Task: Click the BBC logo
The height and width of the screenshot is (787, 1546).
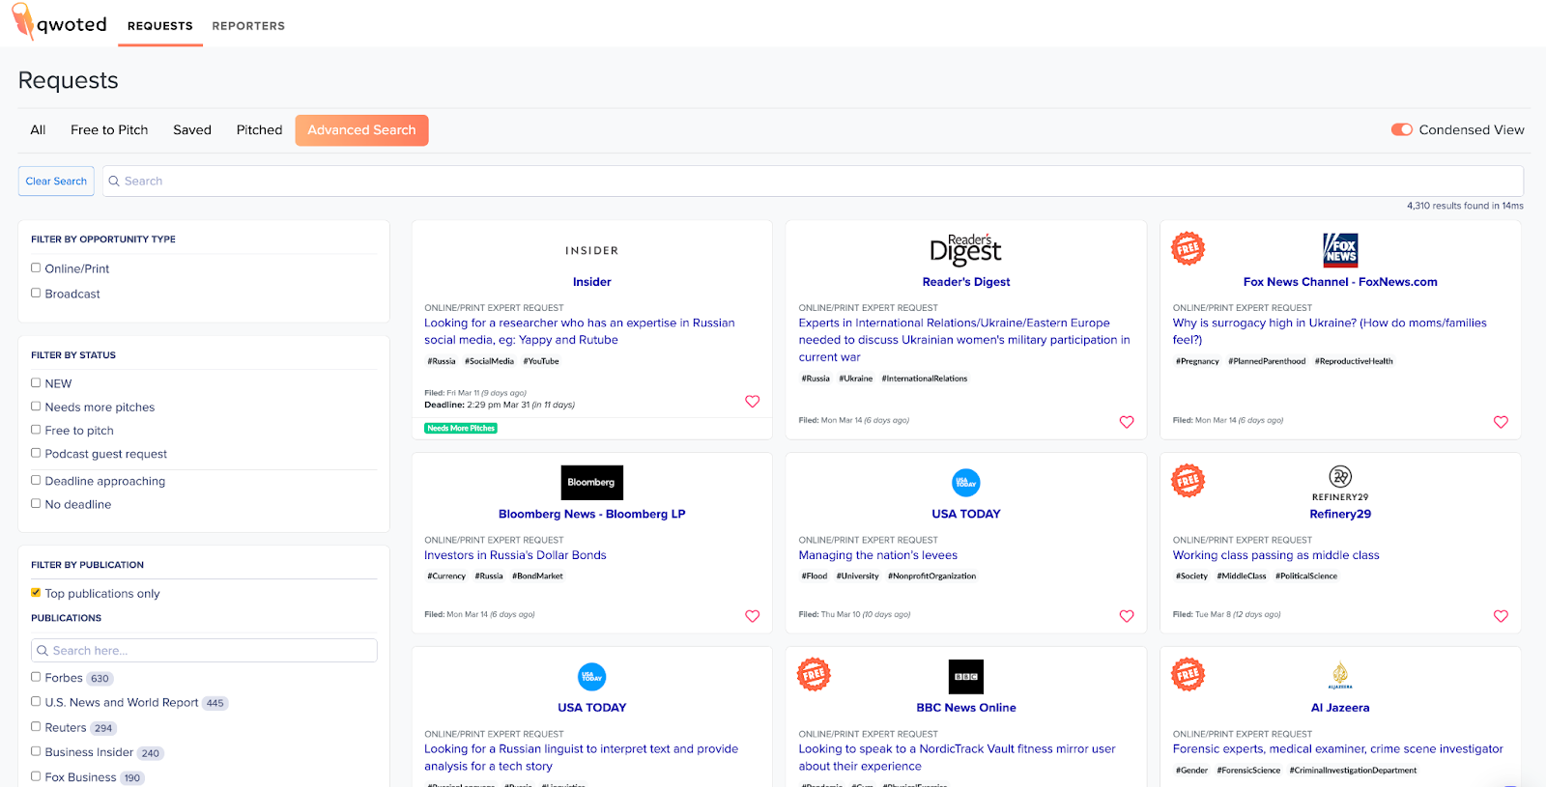Action: coord(966,677)
